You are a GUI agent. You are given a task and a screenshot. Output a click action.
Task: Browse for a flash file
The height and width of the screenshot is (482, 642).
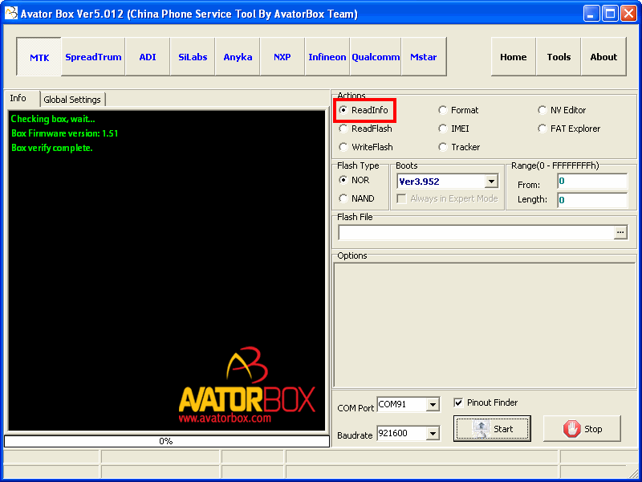(620, 232)
